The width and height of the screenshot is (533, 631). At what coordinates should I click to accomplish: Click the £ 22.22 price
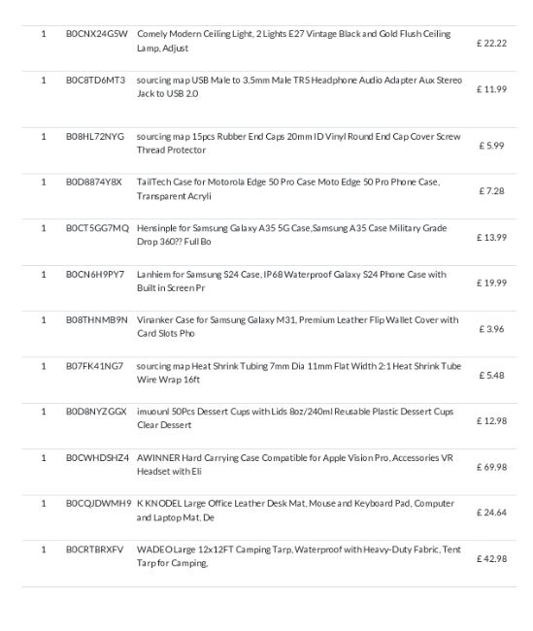(x=491, y=43)
